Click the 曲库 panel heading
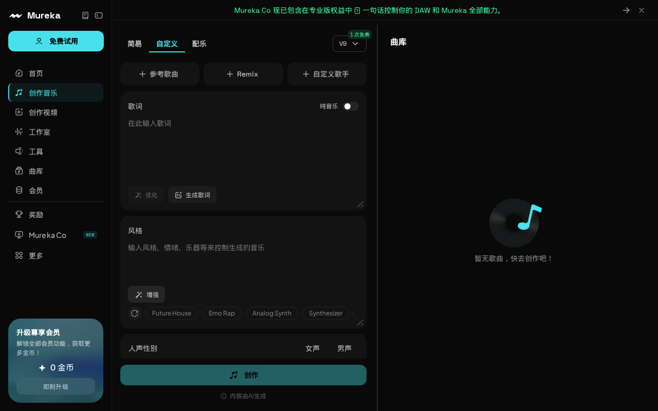 tap(398, 42)
